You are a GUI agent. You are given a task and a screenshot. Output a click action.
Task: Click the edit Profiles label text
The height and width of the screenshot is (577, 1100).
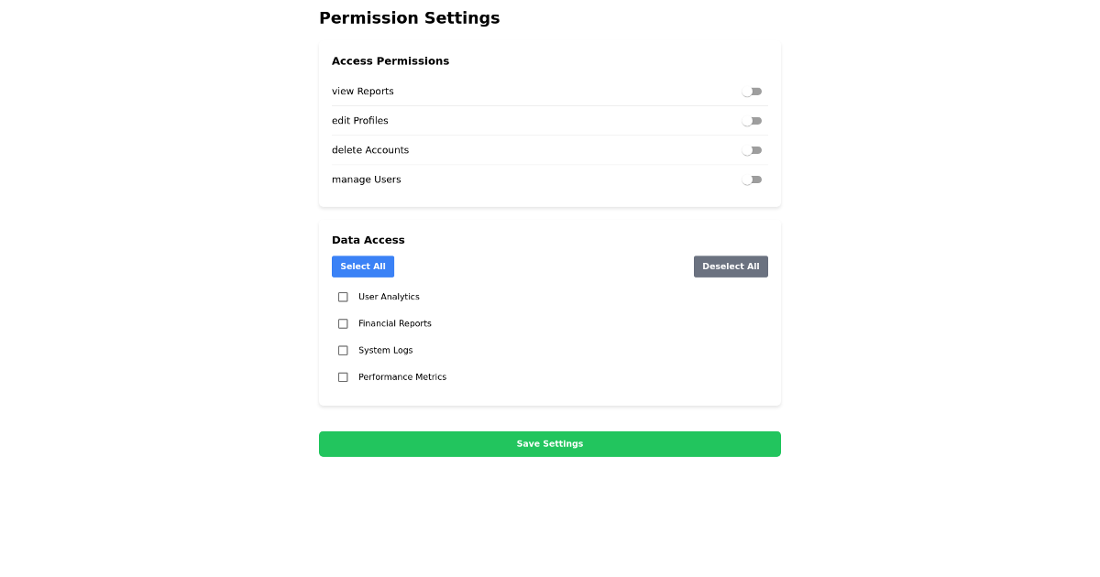(360, 120)
